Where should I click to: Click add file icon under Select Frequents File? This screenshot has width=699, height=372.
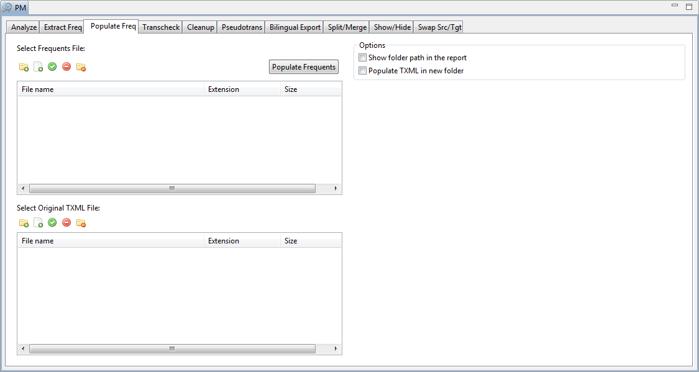click(x=38, y=67)
